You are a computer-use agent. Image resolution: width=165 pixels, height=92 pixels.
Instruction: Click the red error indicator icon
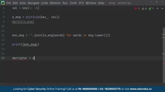[136, 8]
